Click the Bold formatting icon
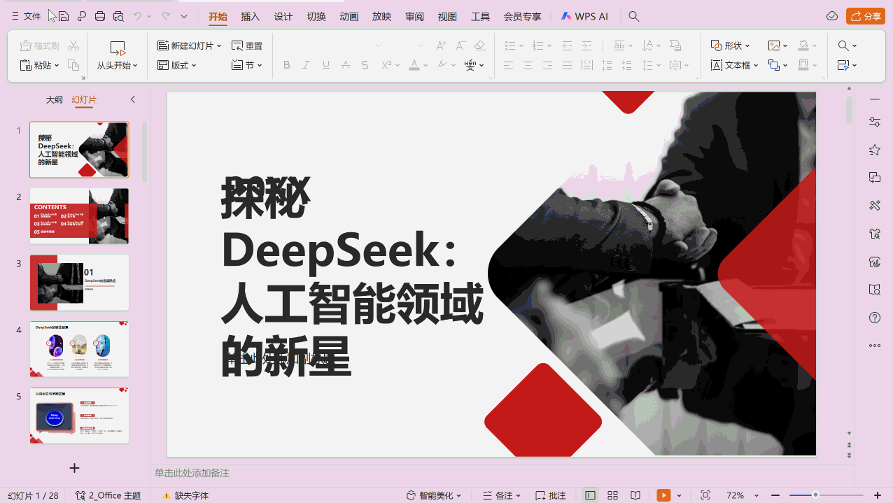 [286, 65]
